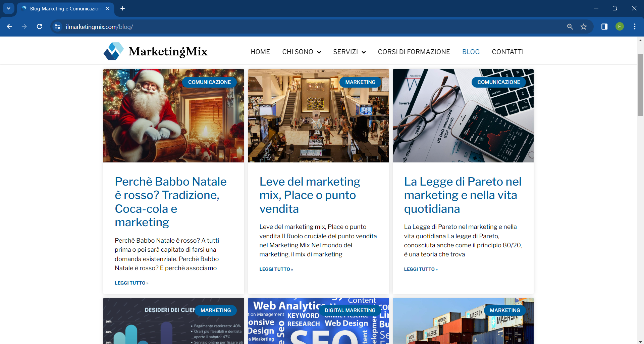Open the green F profile avatar
This screenshot has height=344, width=644.
click(x=620, y=27)
